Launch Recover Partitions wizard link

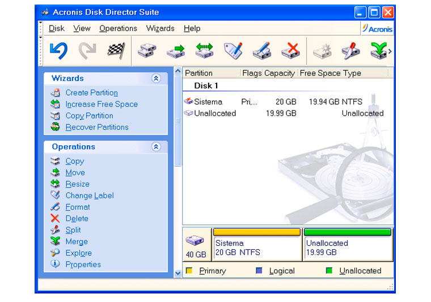click(x=97, y=127)
